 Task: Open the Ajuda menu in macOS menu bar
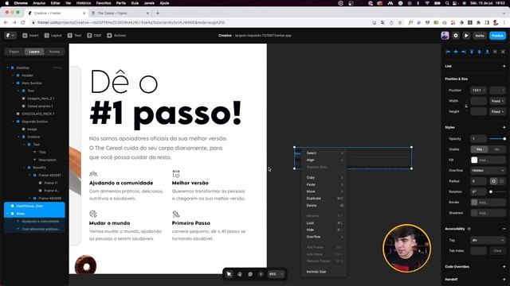pyautogui.click(x=164, y=3)
